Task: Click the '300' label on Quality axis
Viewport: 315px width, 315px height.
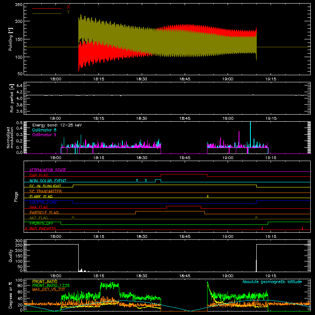Action: tap(19, 241)
